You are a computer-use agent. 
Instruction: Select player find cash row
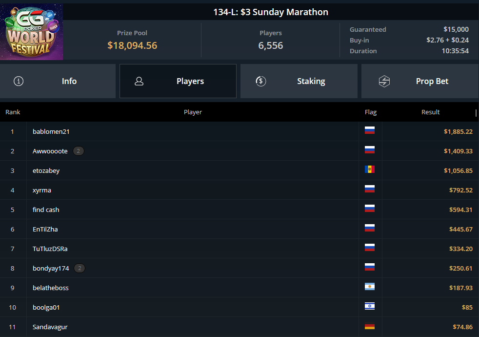pyautogui.click(x=239, y=210)
